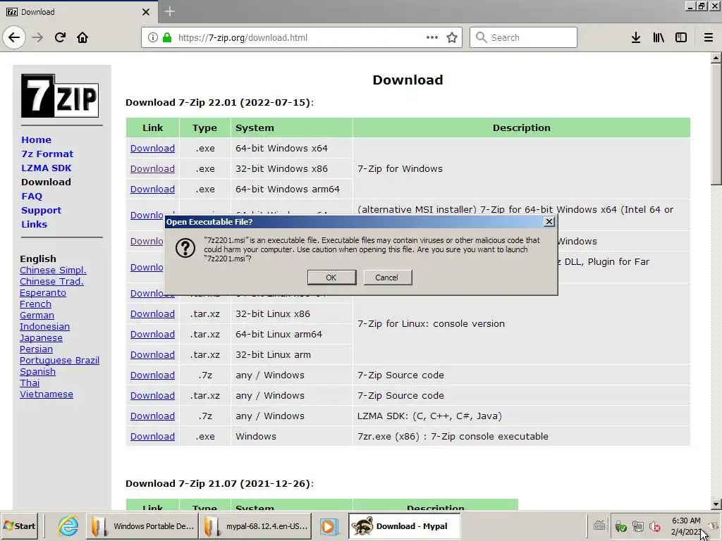Open the Library icon in toolbar
722x541 pixels.
(x=659, y=37)
